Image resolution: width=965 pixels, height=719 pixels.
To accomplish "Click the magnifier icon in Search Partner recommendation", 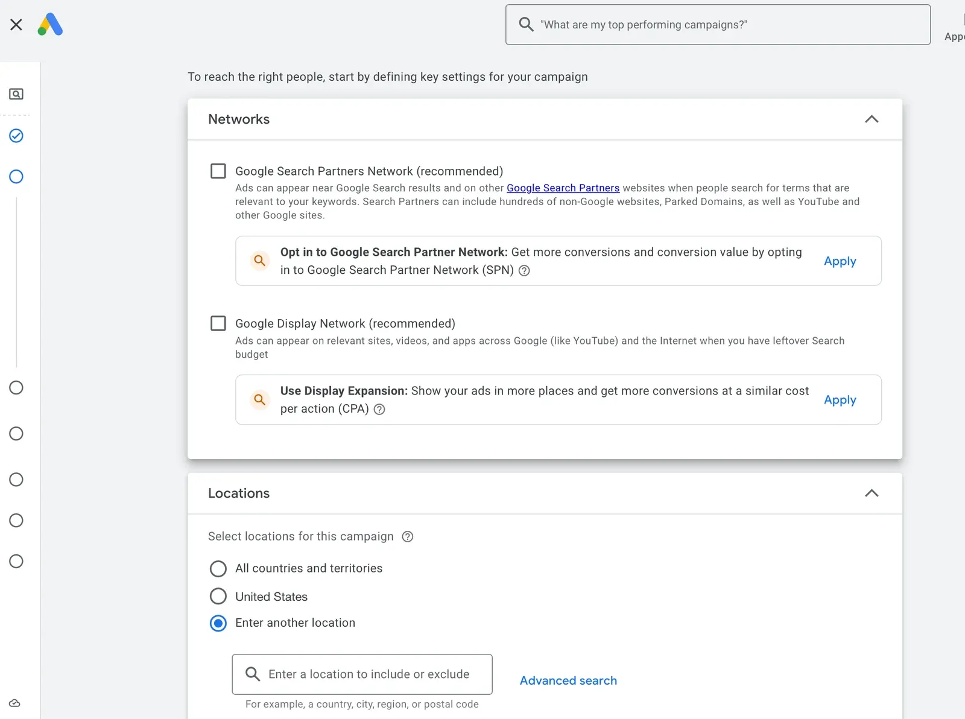I will point(260,261).
